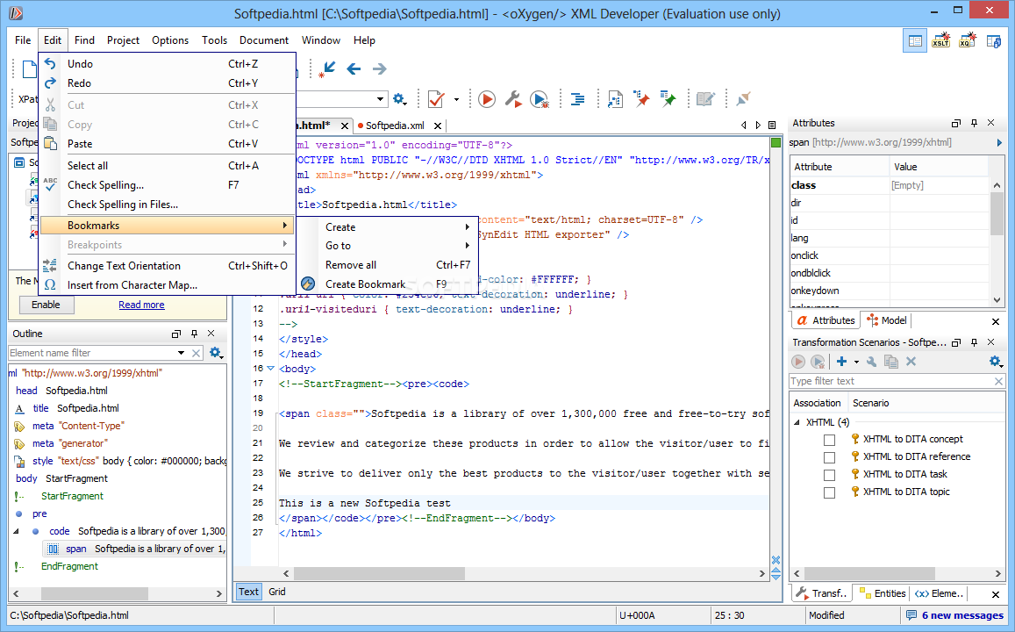Check the XHTML to DITA task box
The image size is (1015, 632).
coord(829,475)
